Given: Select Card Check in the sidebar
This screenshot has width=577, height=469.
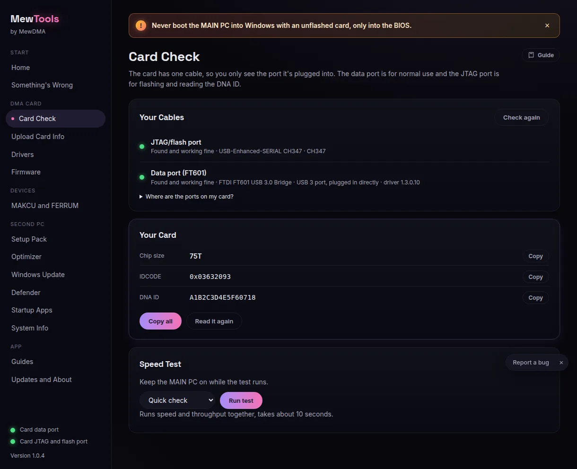Looking at the screenshot, I should [x=55, y=119].
